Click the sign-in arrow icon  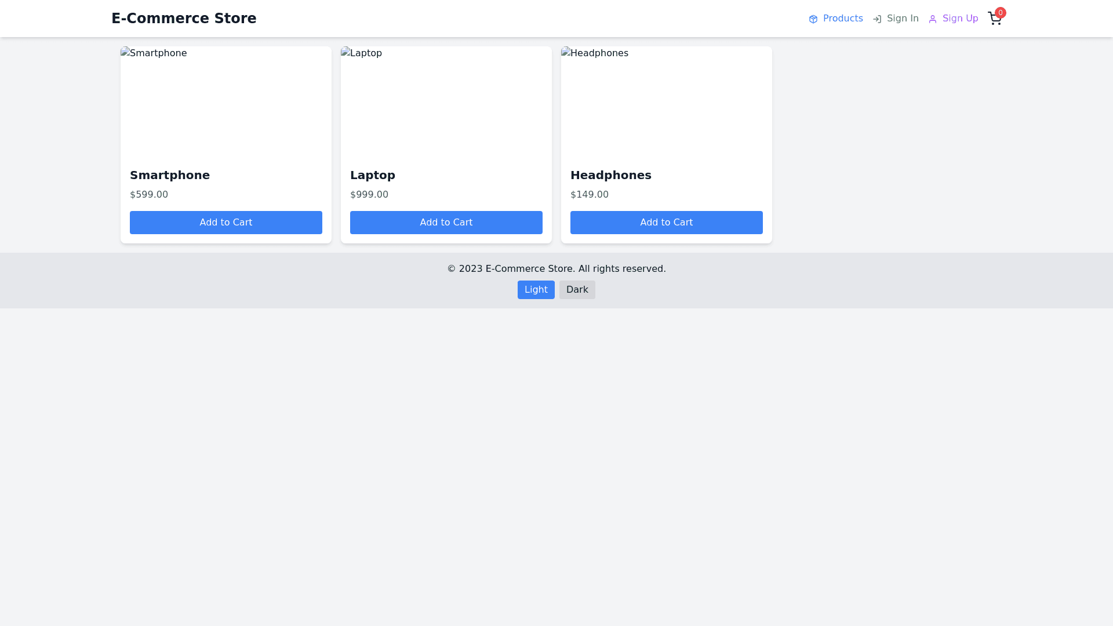click(877, 19)
